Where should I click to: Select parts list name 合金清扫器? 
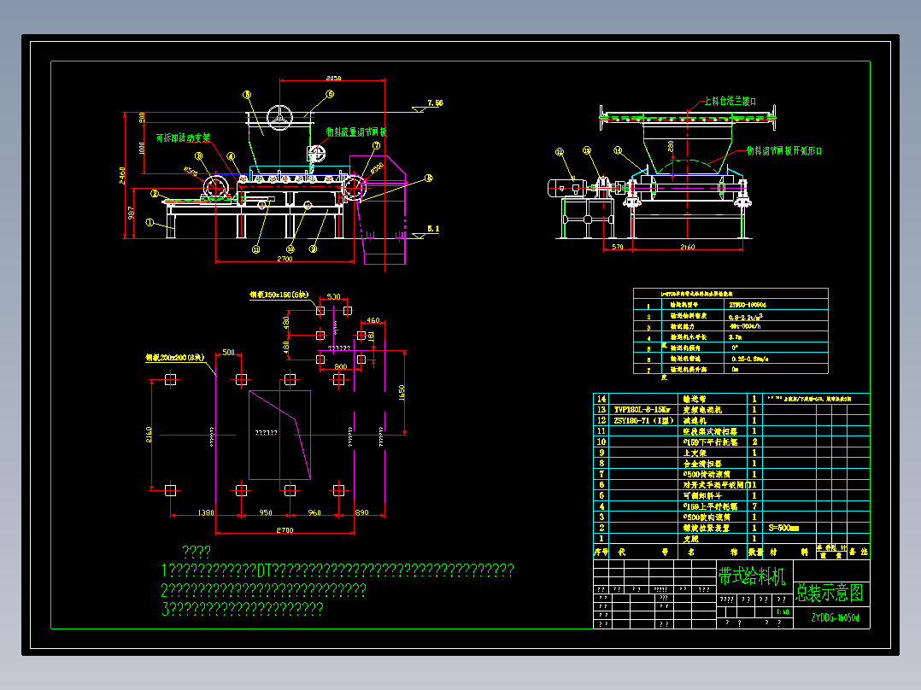702,464
